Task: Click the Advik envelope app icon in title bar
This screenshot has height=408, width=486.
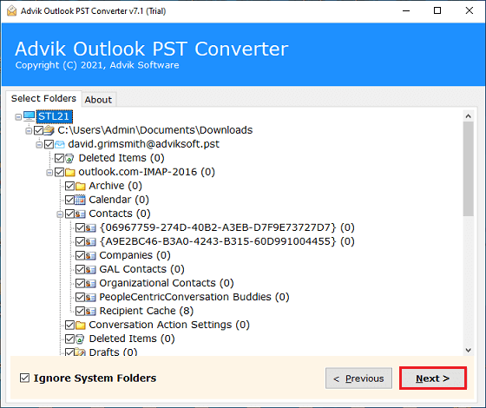Action: point(11,10)
